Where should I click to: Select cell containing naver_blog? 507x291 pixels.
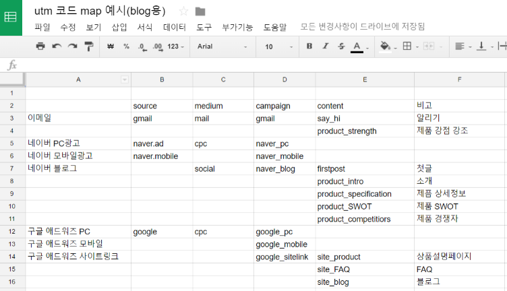pos(285,168)
